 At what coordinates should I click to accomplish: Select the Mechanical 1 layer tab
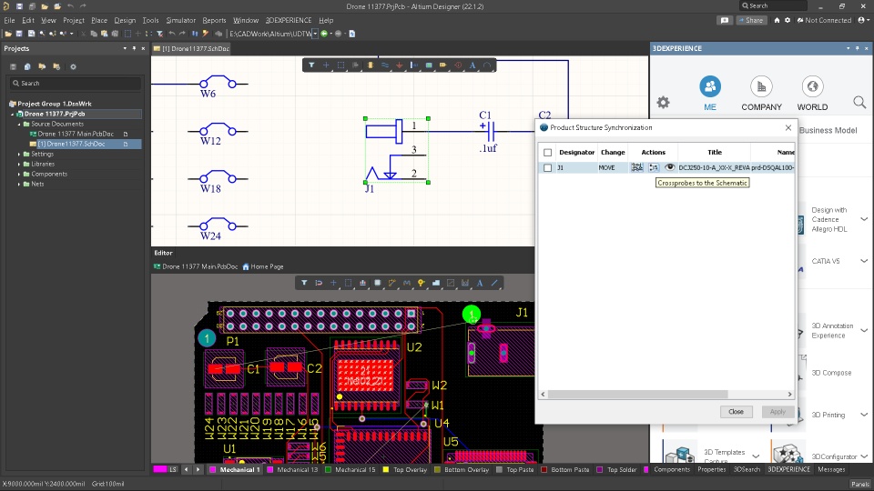[x=235, y=469]
